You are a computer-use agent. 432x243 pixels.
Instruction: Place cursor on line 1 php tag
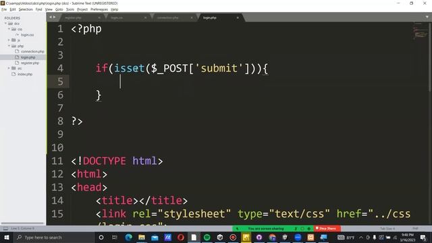pos(86,29)
